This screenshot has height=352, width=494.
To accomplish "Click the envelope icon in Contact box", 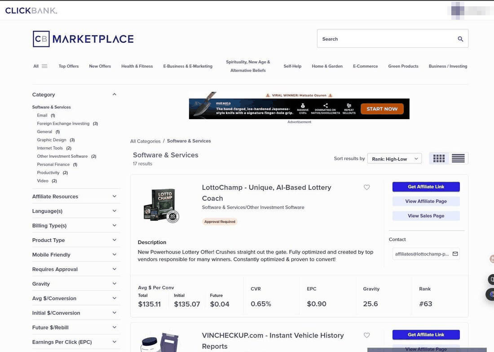I will 455,254.
